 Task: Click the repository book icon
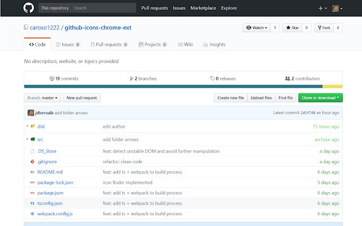coord(26,28)
